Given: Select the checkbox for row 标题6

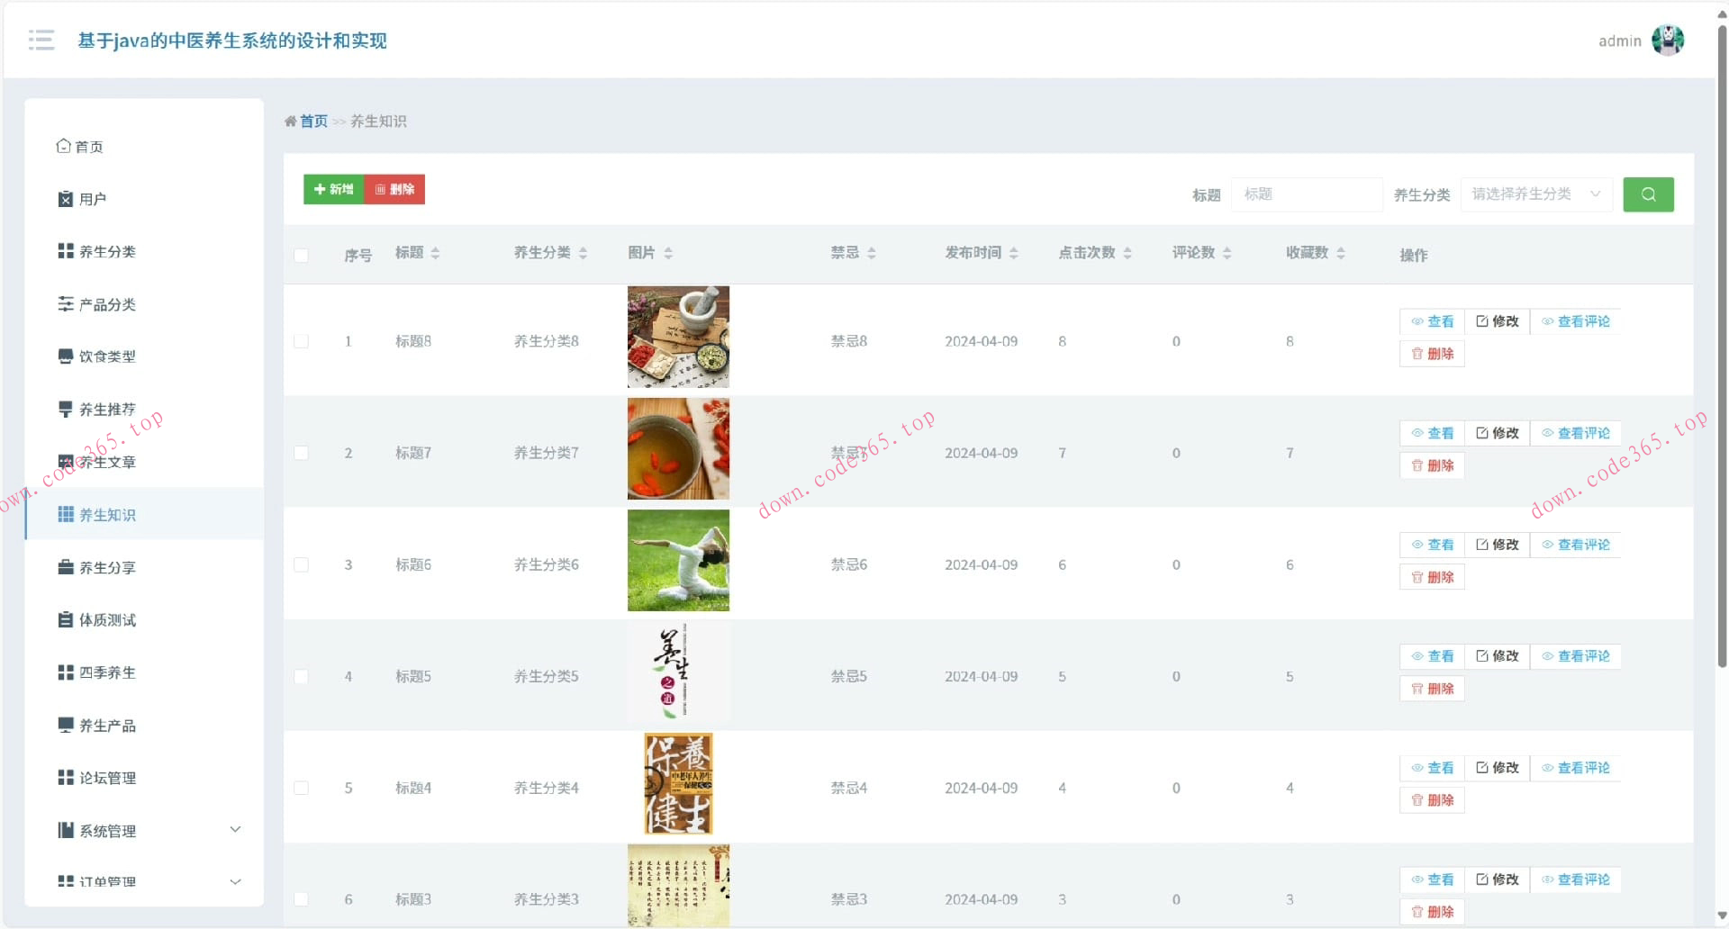Looking at the screenshot, I should [302, 565].
